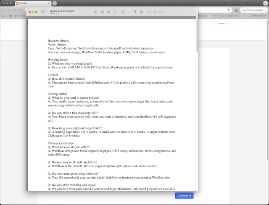Click New Chrome available update button
This screenshot has height=205, width=269.
pos(252,10)
